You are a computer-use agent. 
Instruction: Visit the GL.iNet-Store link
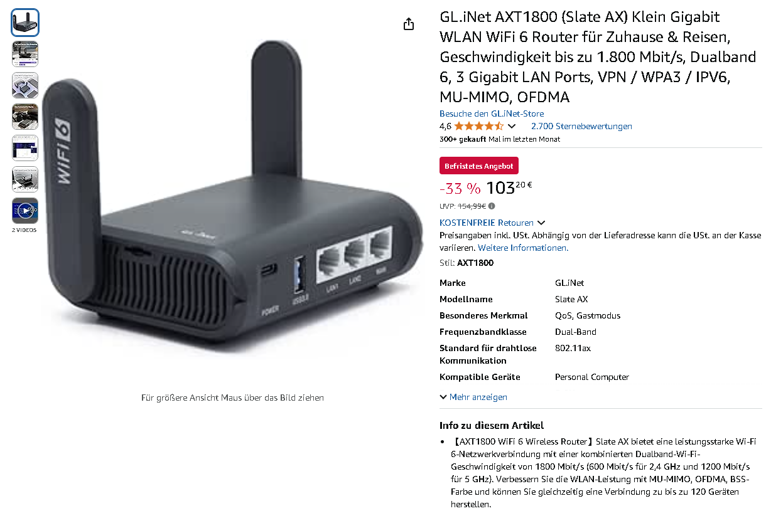pos(492,113)
